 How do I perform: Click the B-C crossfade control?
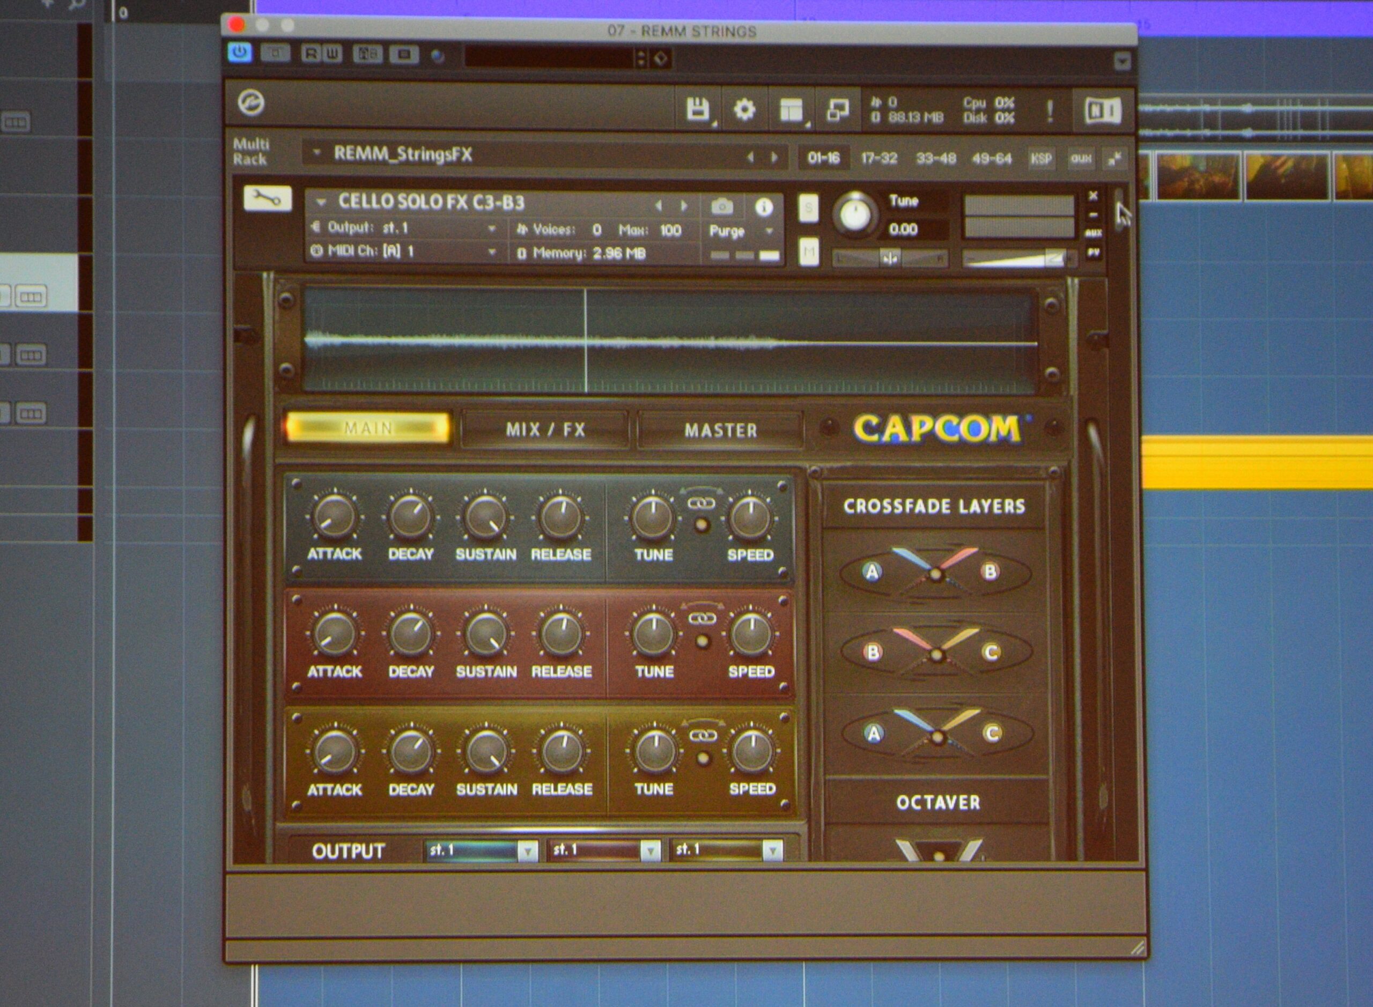936,653
